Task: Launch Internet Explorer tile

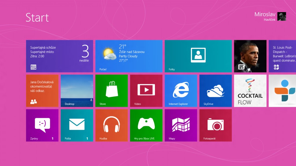Action: [181, 91]
